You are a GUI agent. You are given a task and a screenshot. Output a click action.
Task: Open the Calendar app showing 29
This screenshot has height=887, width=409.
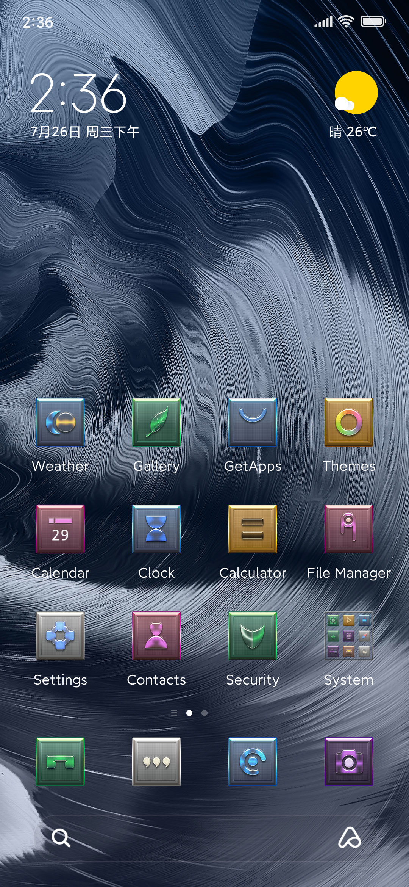click(x=60, y=529)
